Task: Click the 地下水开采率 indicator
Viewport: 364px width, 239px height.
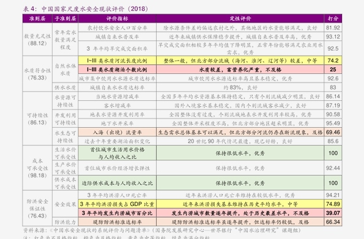Action: click(117, 123)
